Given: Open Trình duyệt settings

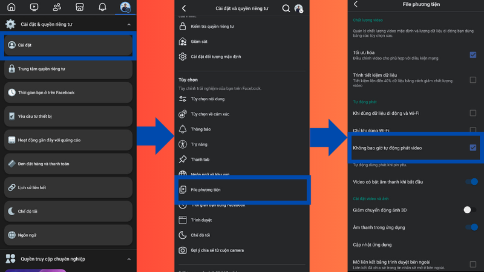Looking at the screenshot, I should pos(242,220).
